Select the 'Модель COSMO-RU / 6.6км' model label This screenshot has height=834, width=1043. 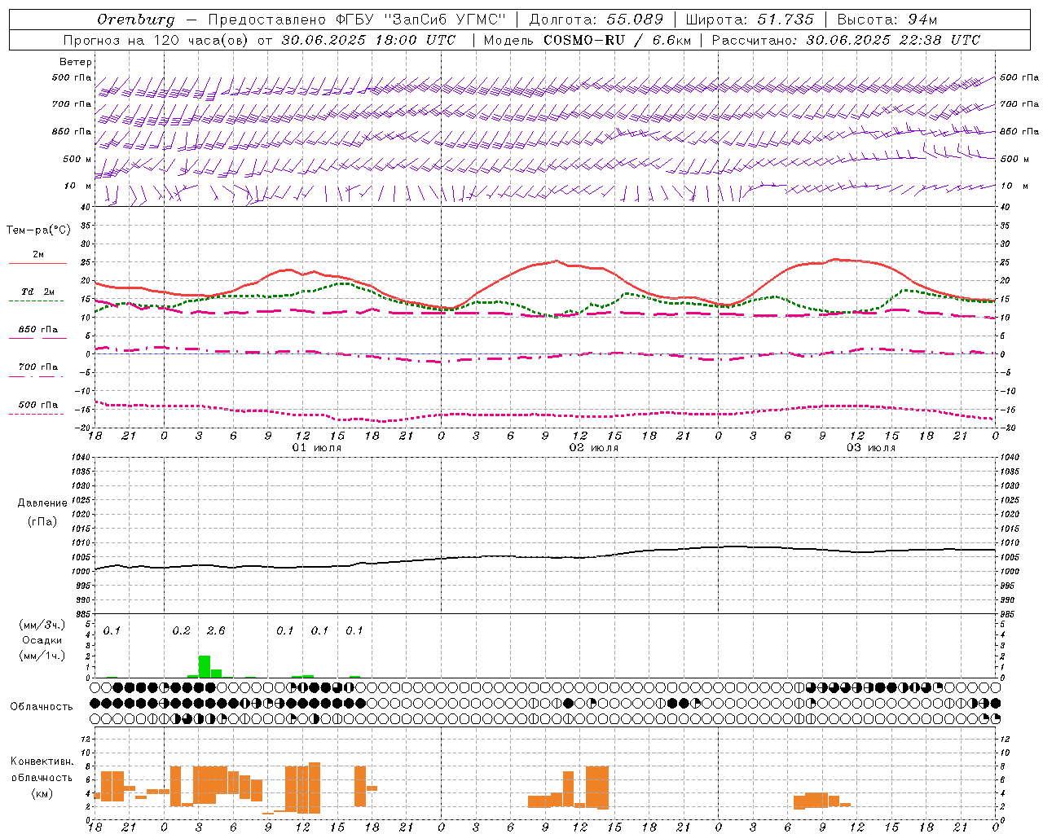pos(588,40)
